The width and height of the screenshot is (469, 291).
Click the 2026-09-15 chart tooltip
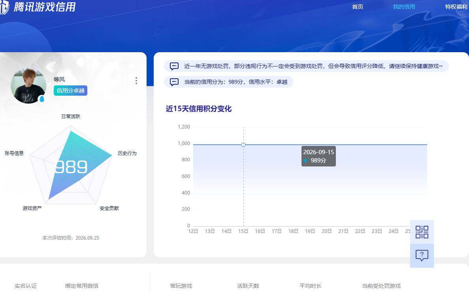[318, 156]
